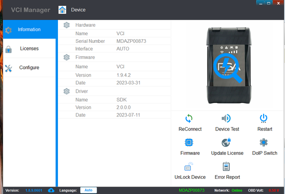Click the Update License globe icon
The width and height of the screenshot is (285, 194).
[226, 142]
